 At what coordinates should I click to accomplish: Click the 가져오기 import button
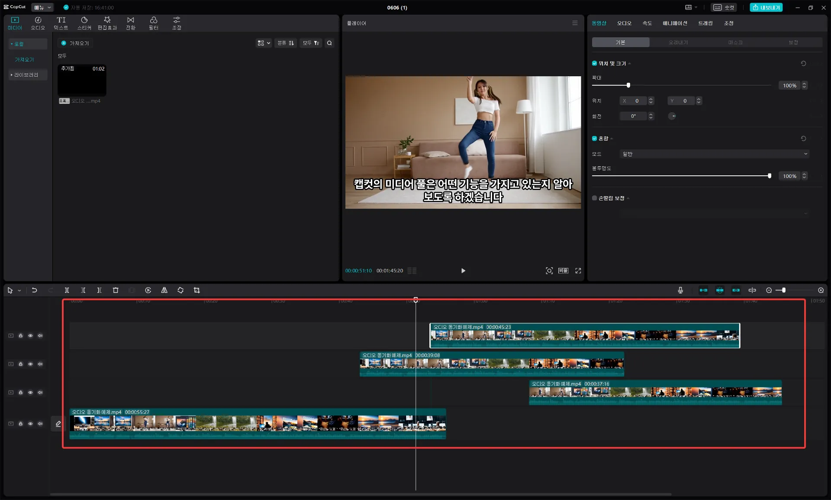(75, 43)
